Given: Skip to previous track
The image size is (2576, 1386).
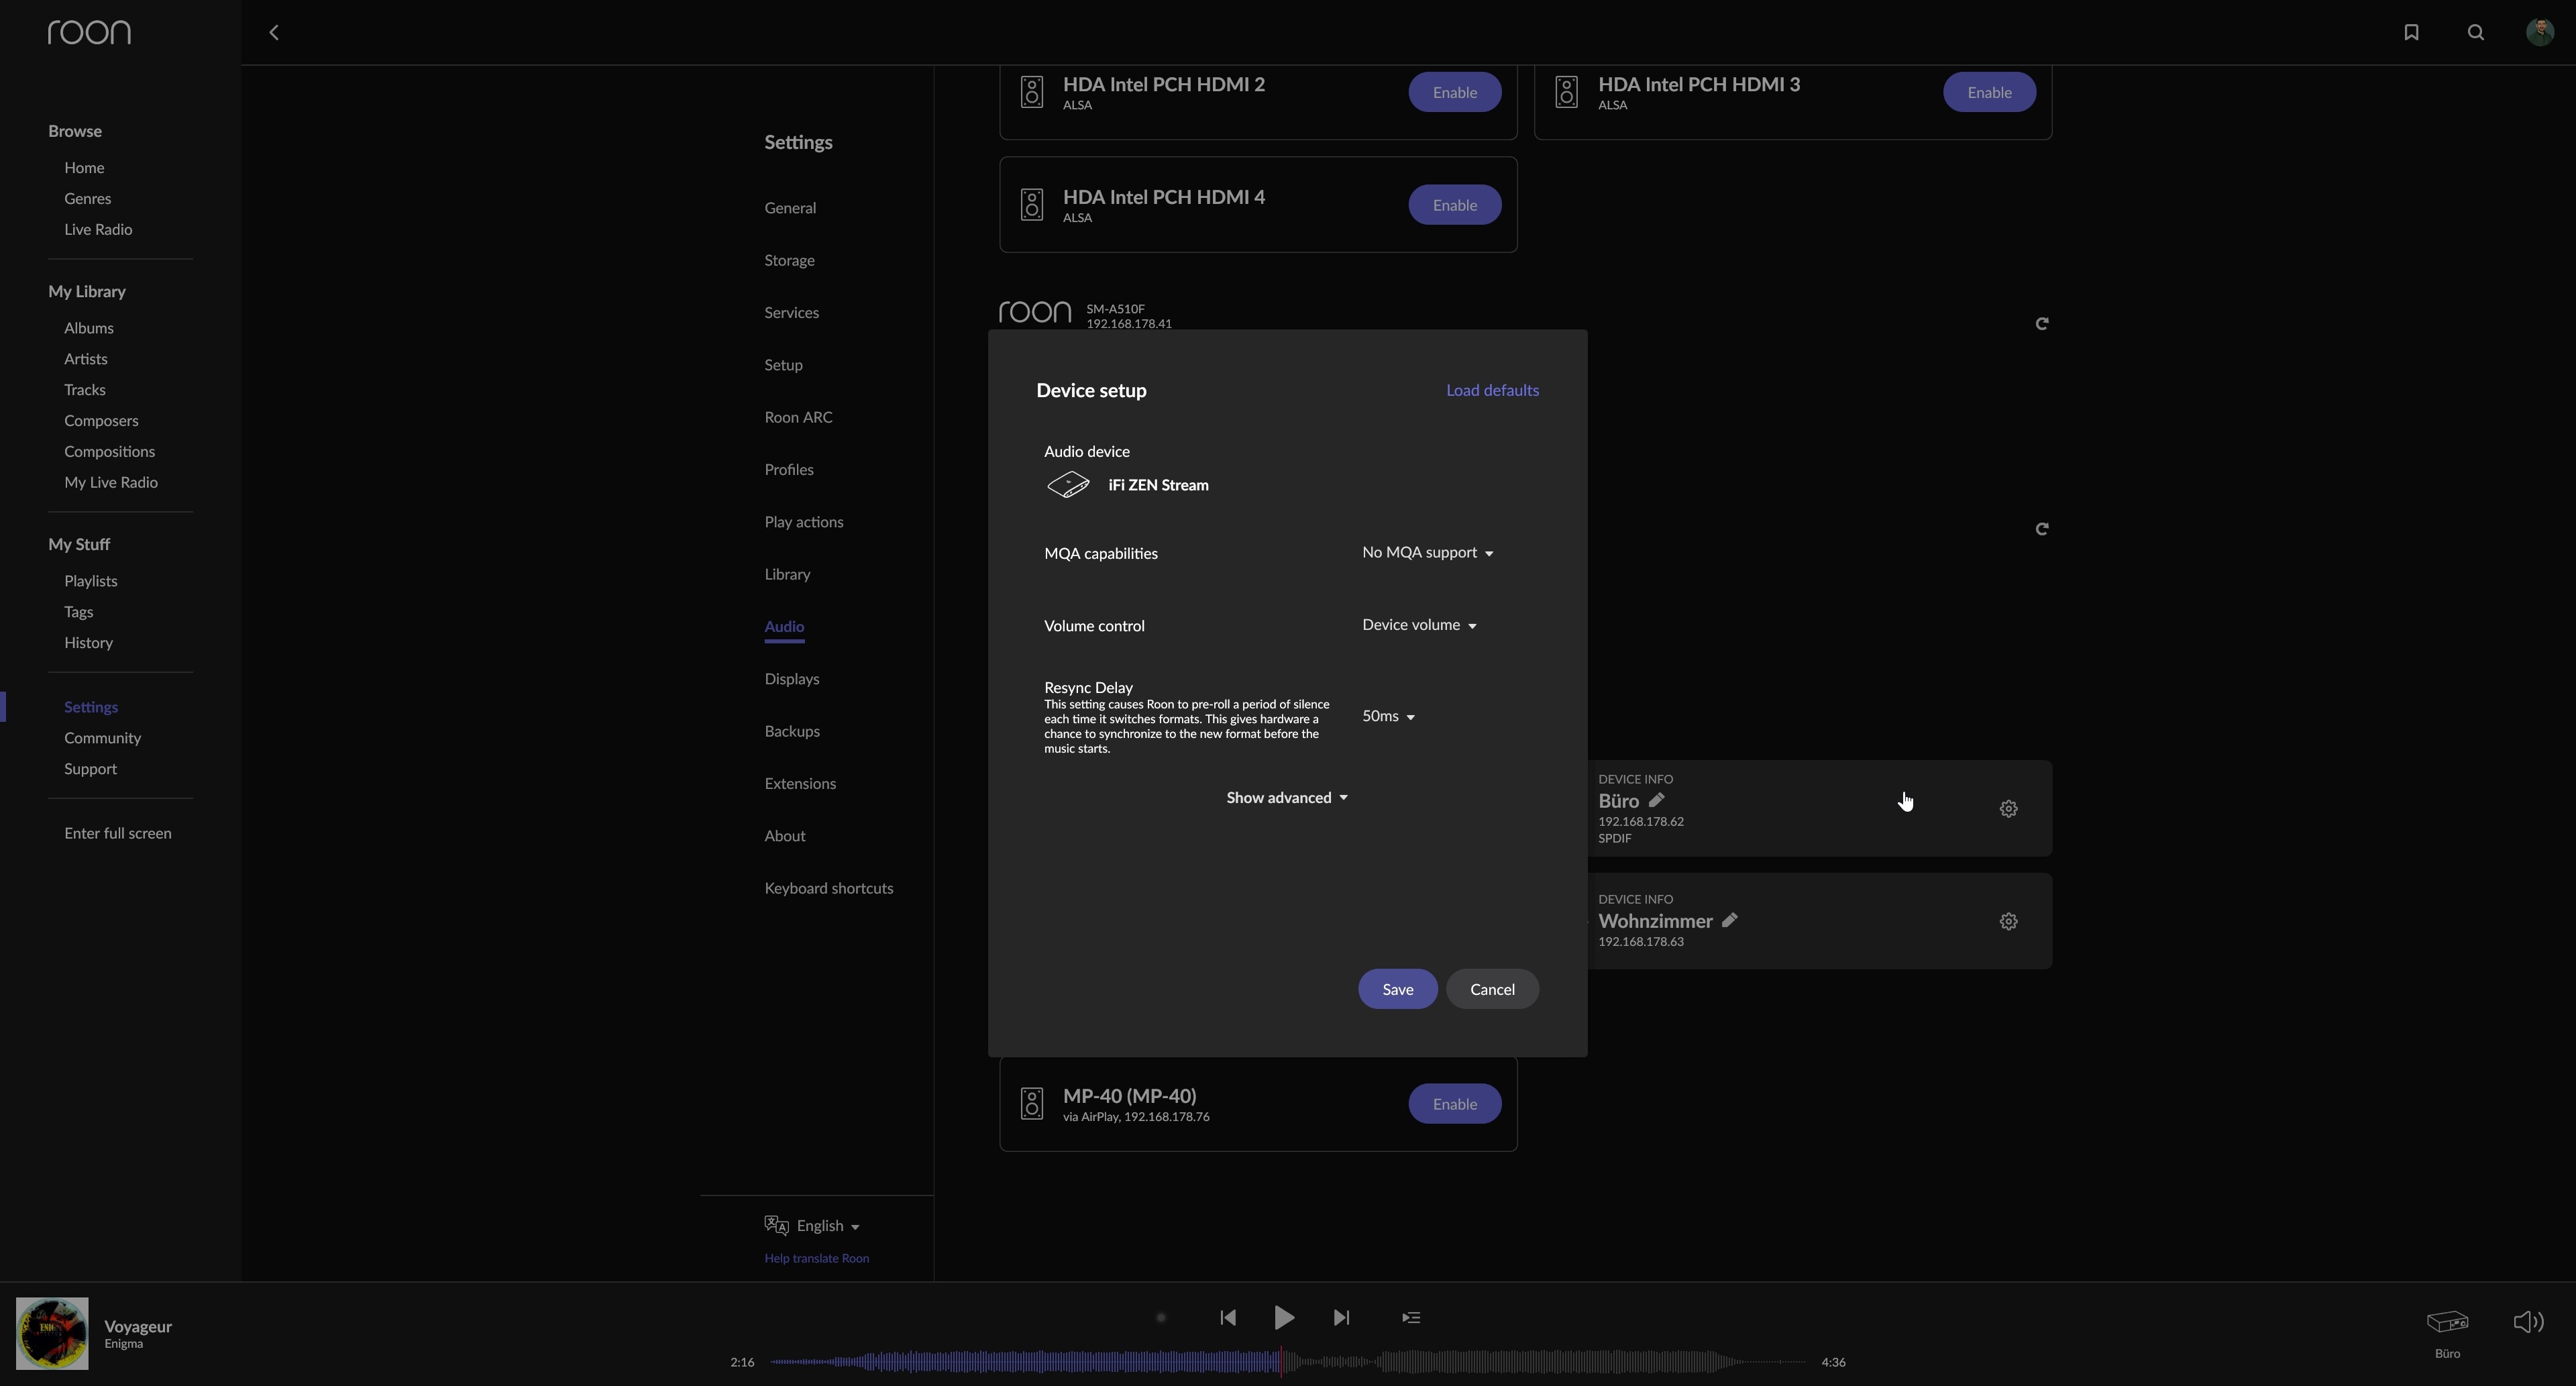Looking at the screenshot, I should click(x=1228, y=1318).
